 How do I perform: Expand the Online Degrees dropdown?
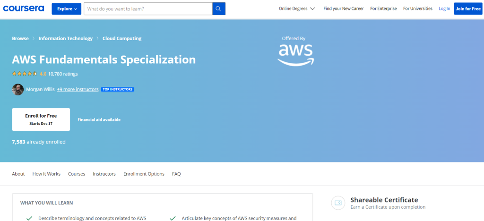click(297, 8)
